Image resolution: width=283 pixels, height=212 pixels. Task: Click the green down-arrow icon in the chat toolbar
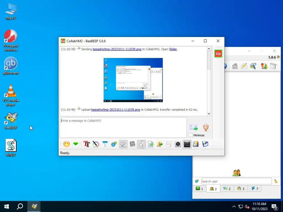tap(76, 144)
